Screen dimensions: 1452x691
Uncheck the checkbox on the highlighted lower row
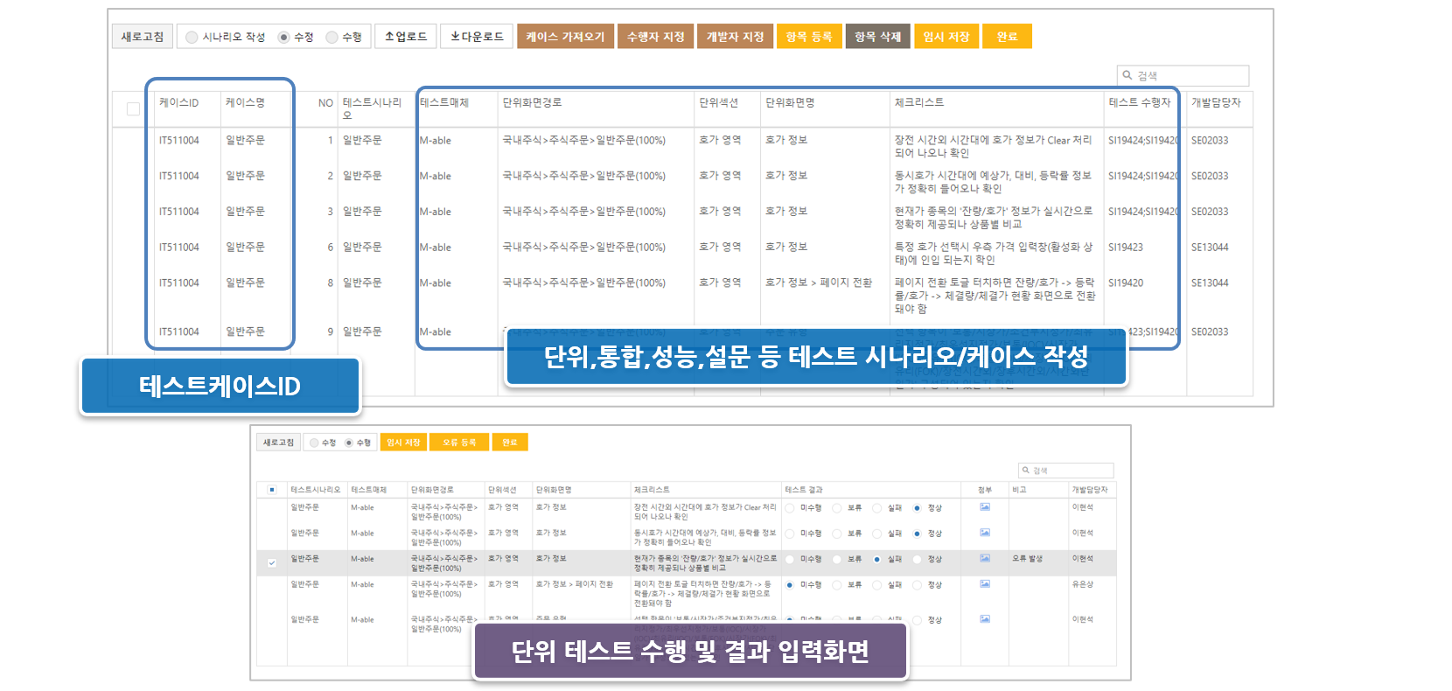click(272, 562)
